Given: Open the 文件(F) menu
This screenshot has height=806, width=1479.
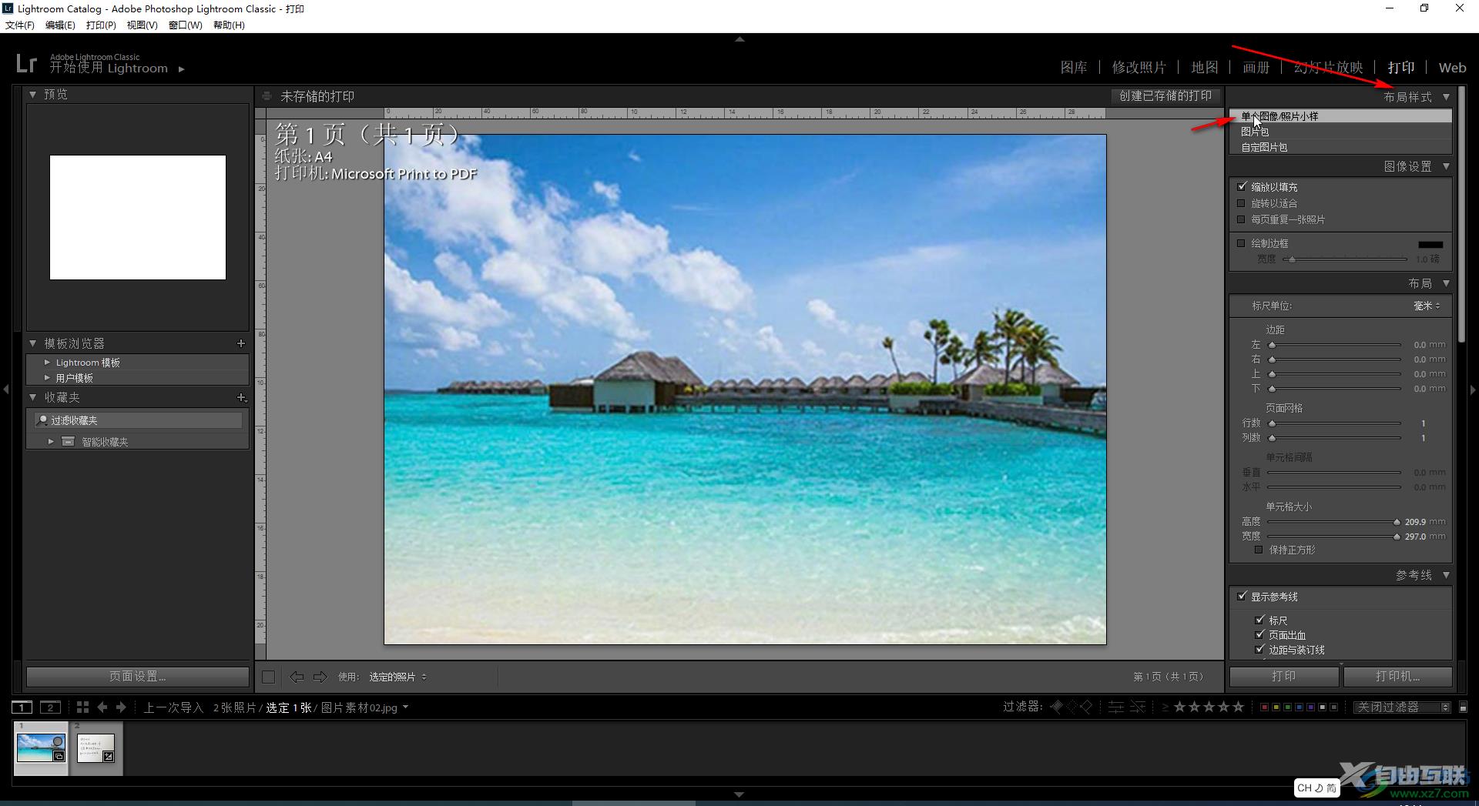Looking at the screenshot, I should (20, 25).
